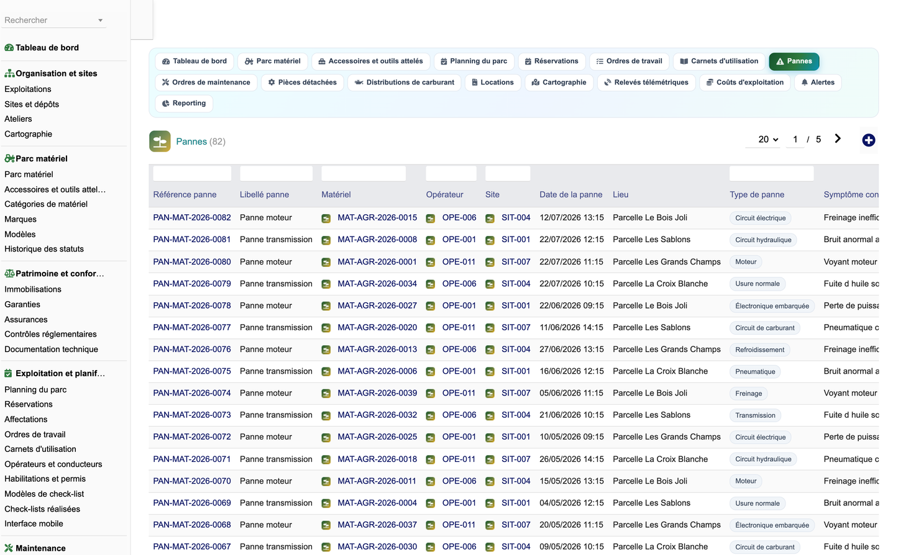This screenshot has height=555, width=898.
Task: Click material icon beside MAT-AGR-2026-0039
Action: click(x=326, y=394)
